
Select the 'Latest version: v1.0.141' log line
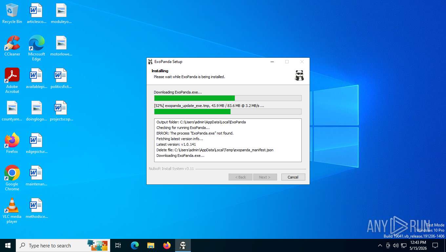click(176, 144)
